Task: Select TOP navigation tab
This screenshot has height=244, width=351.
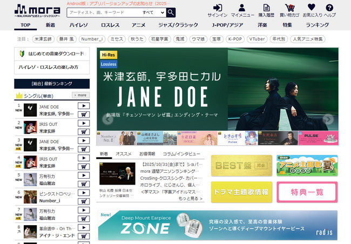Action: (x=25, y=25)
